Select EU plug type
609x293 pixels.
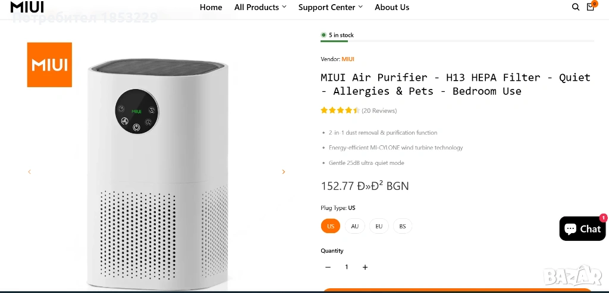click(379, 226)
